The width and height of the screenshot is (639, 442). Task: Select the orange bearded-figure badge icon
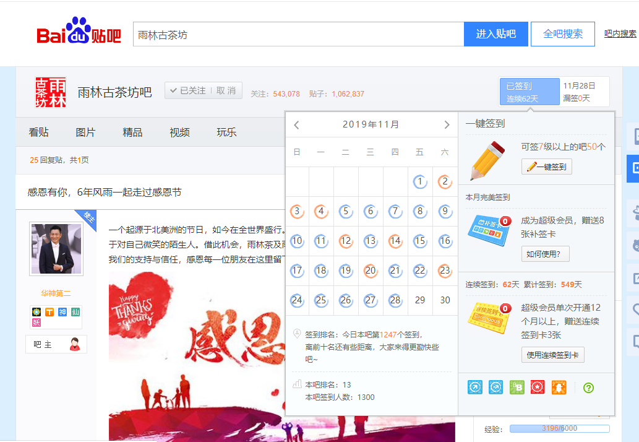pos(559,388)
